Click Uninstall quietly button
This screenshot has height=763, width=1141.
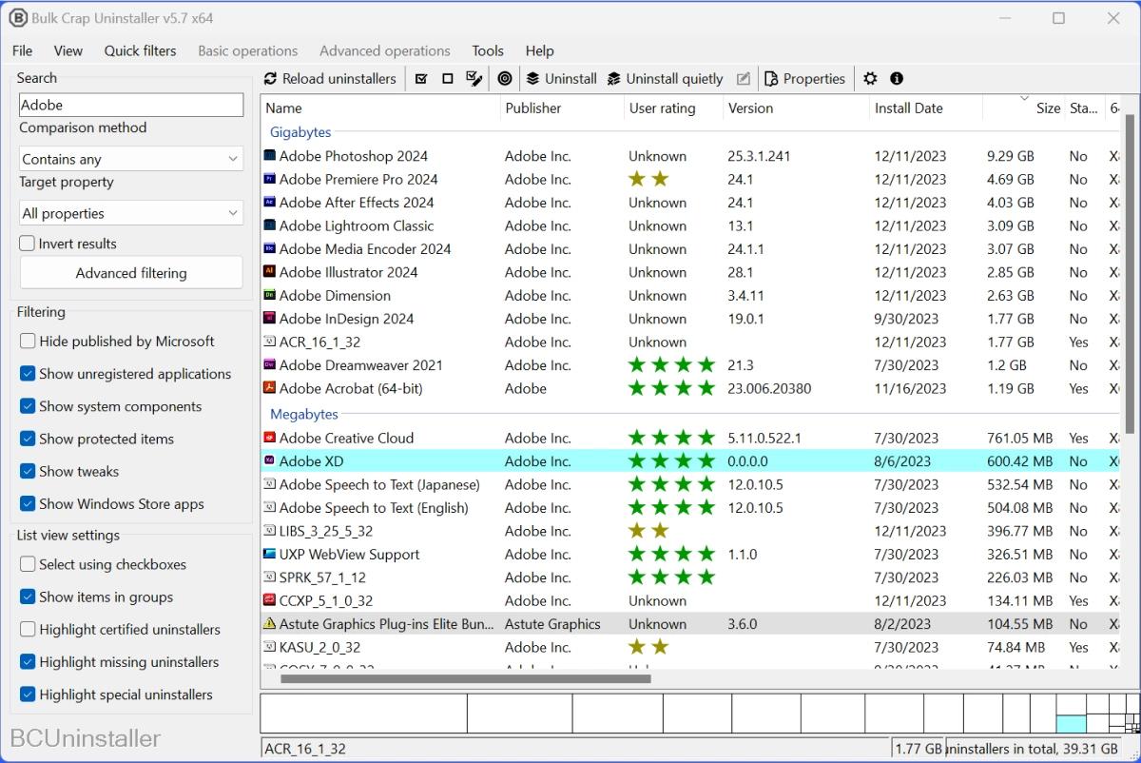click(666, 79)
